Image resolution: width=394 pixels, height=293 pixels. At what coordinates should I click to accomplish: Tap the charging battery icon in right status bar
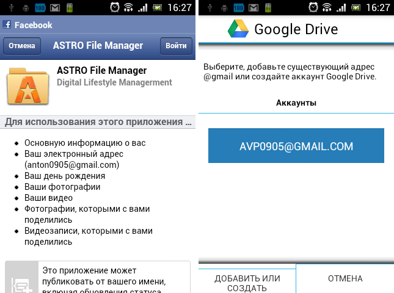pos(356,8)
